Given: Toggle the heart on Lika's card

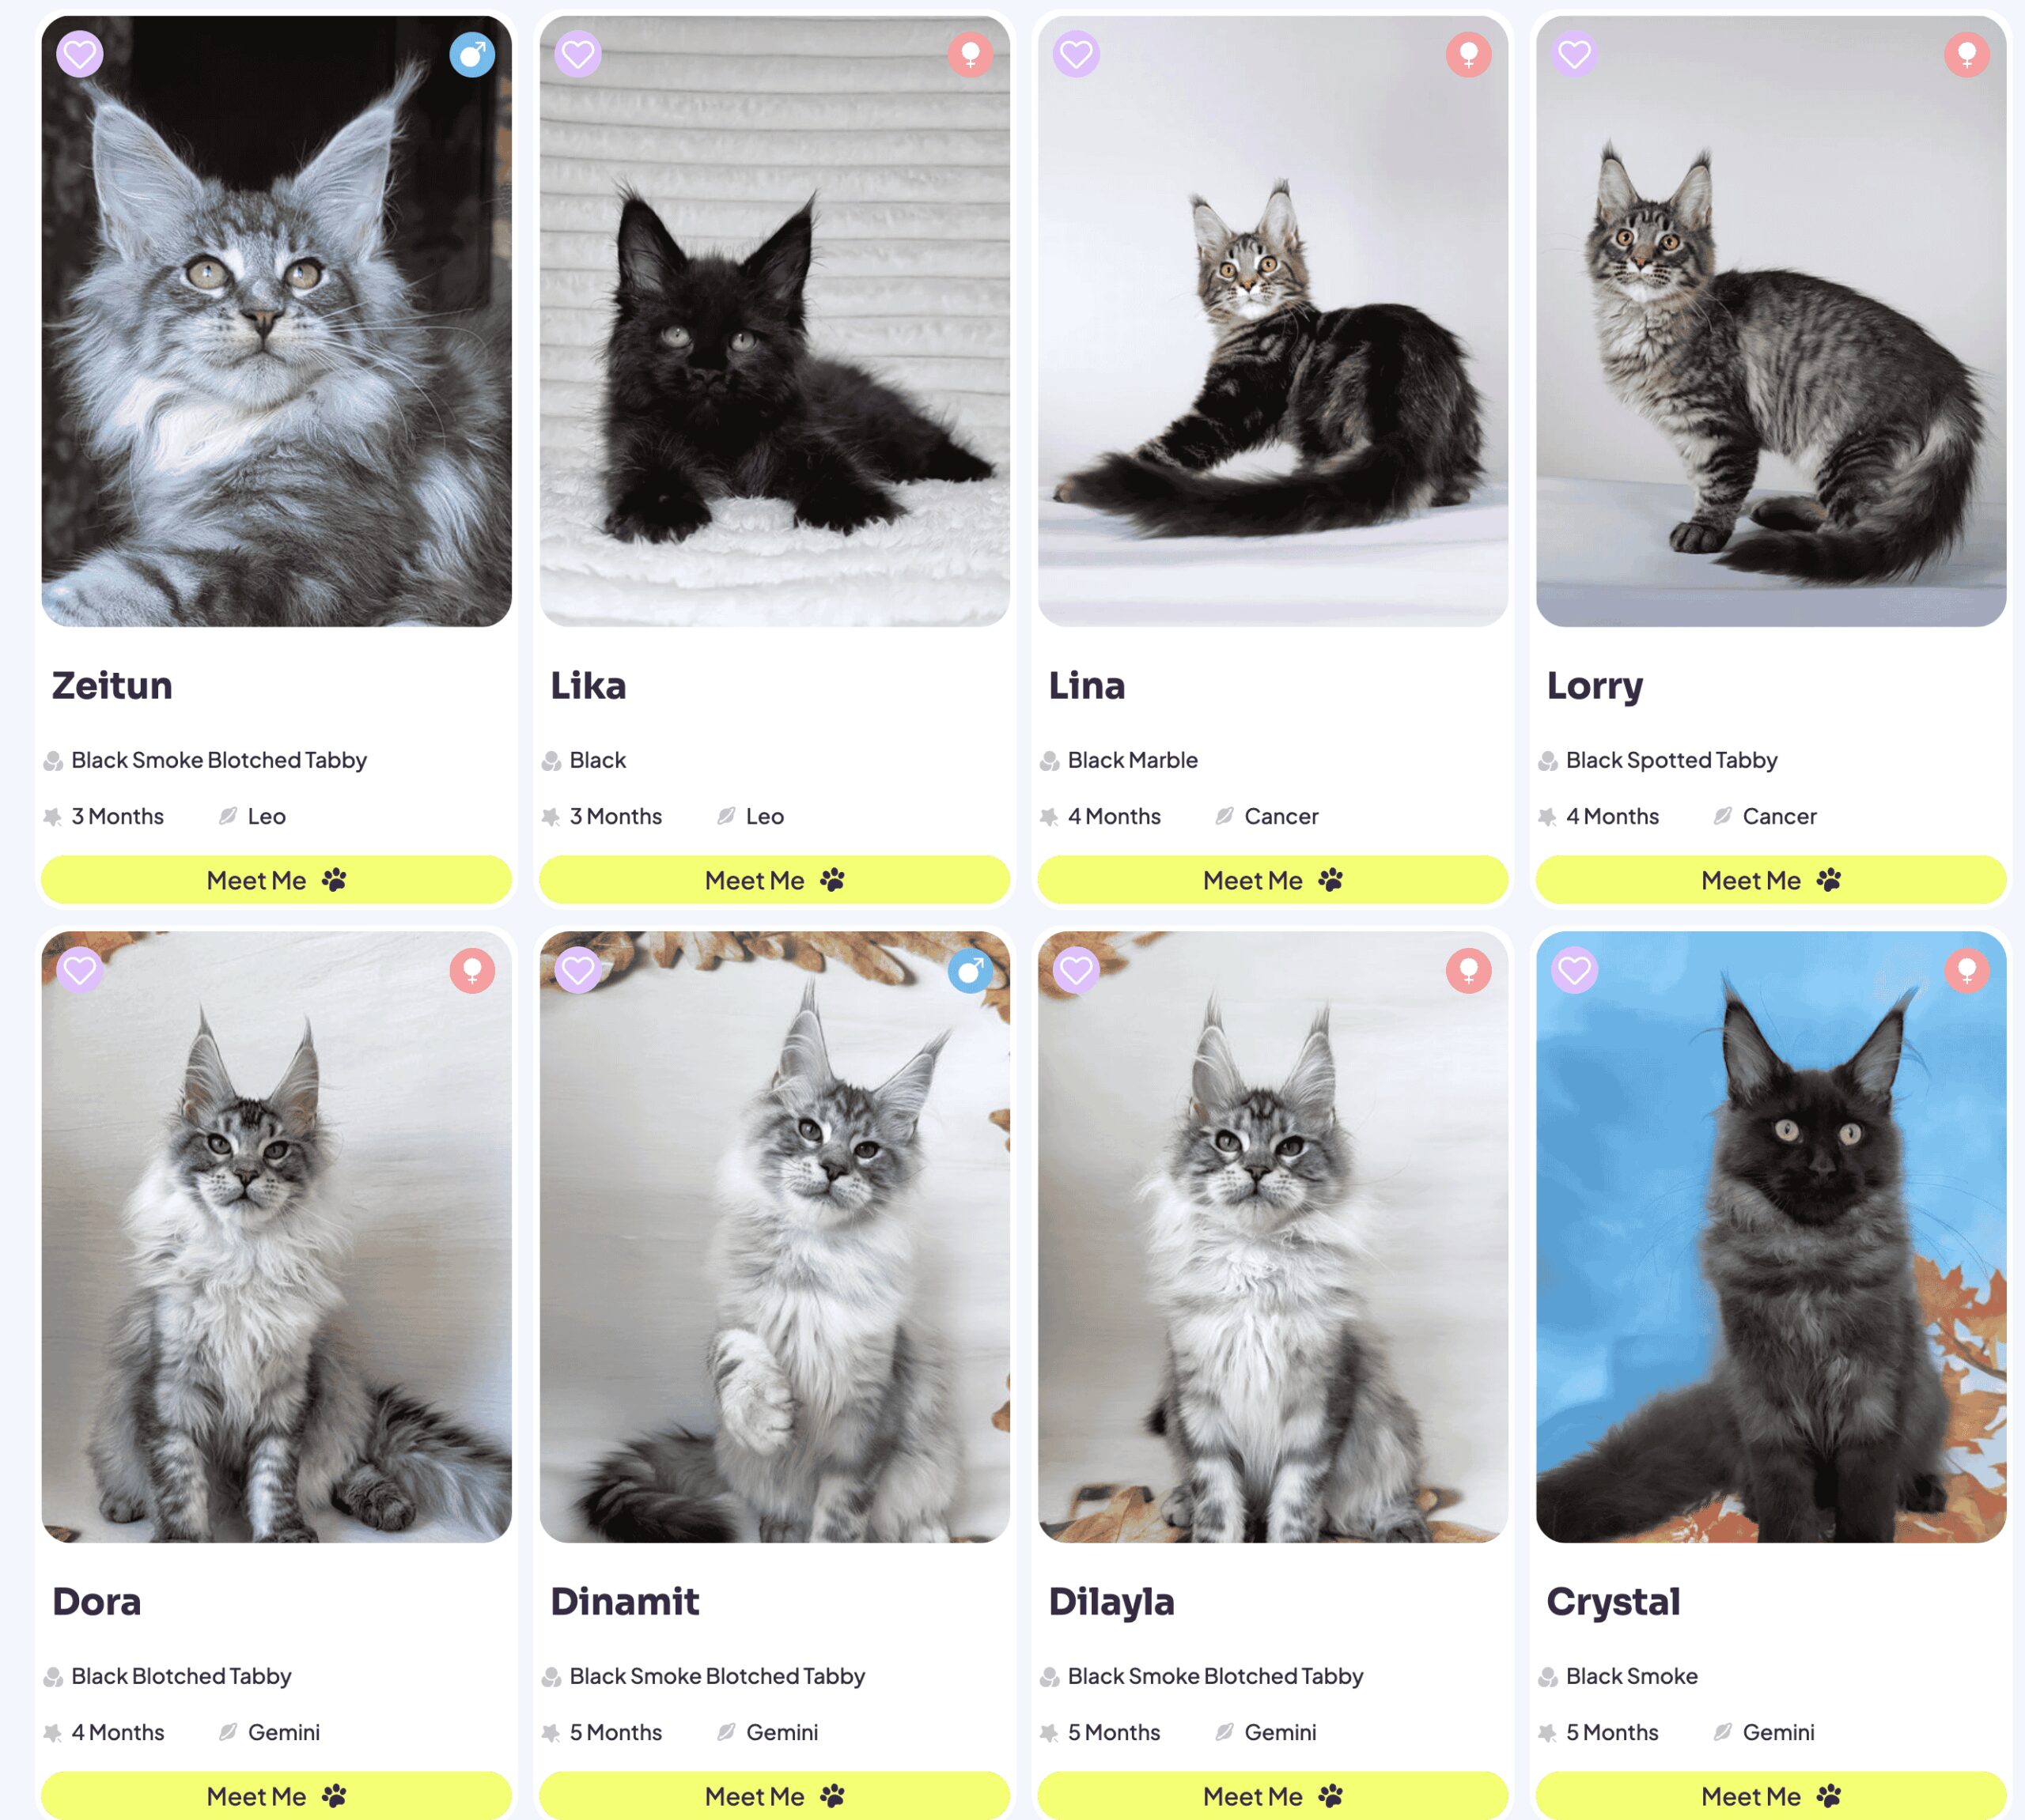Looking at the screenshot, I should click(x=577, y=54).
